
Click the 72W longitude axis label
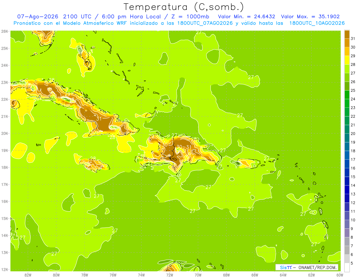(x=170, y=274)
